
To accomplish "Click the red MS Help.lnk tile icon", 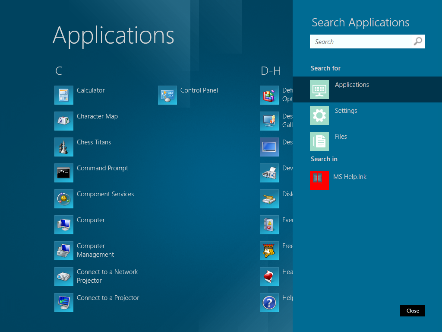I will click(319, 180).
